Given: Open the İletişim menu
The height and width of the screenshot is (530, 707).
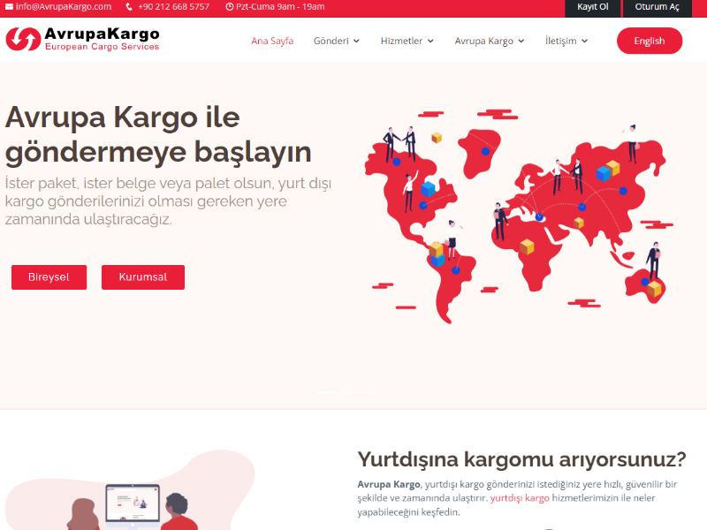Looking at the screenshot, I should click(561, 41).
